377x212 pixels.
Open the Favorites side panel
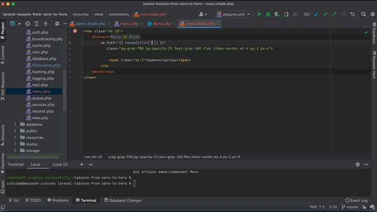[2, 163]
